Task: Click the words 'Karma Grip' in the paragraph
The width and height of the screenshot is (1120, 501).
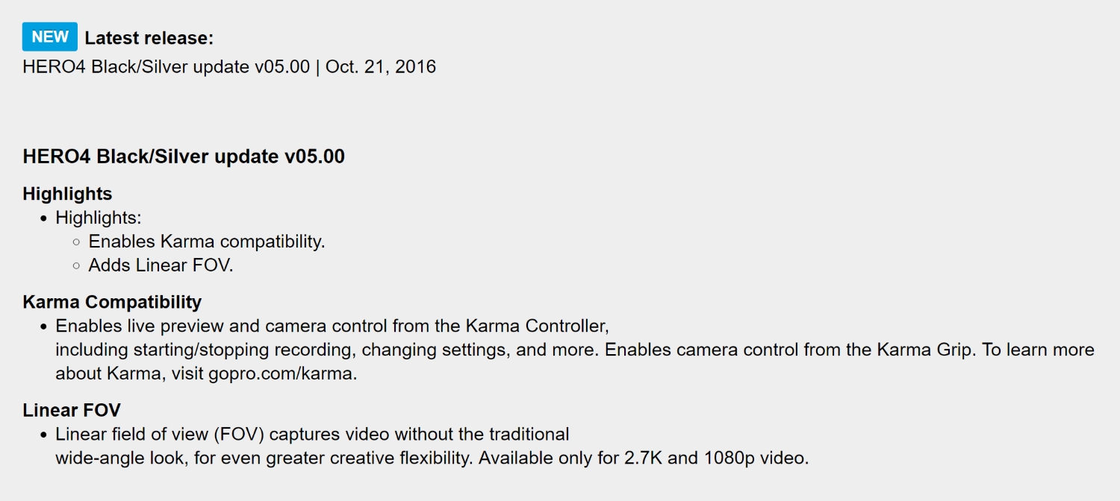Action: click(x=910, y=350)
